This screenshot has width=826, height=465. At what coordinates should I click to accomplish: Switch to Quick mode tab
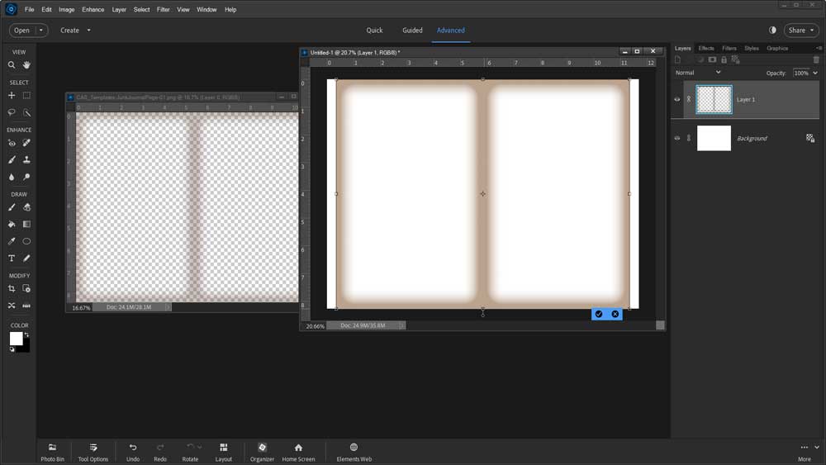[x=374, y=30]
